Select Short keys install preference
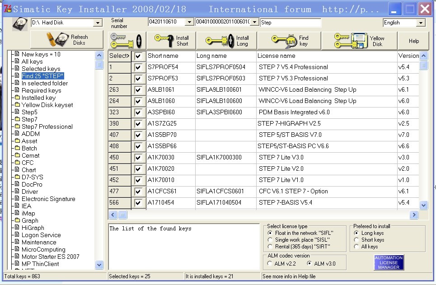Viewport: 436px width, 285px height. [x=357, y=240]
